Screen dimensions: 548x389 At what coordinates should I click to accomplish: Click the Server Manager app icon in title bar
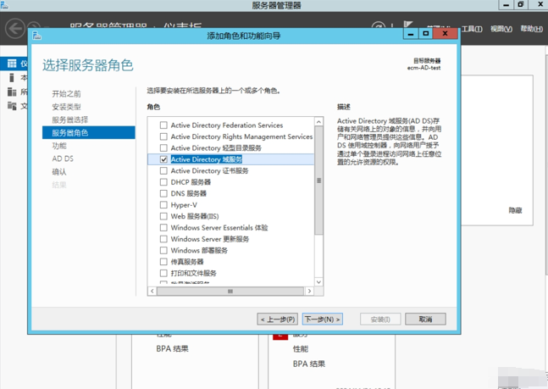(4, 5)
